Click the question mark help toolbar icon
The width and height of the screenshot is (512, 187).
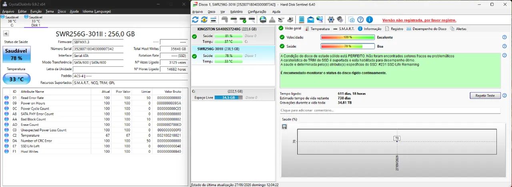click(360, 20)
